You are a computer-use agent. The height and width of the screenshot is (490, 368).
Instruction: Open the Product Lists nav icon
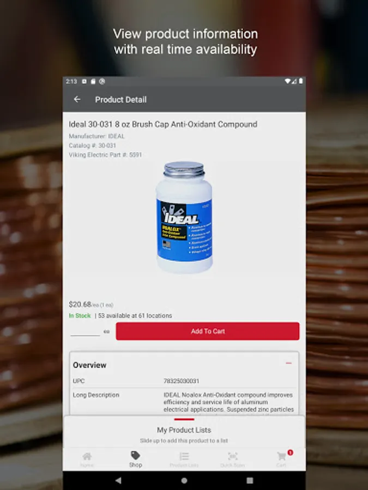184,456
